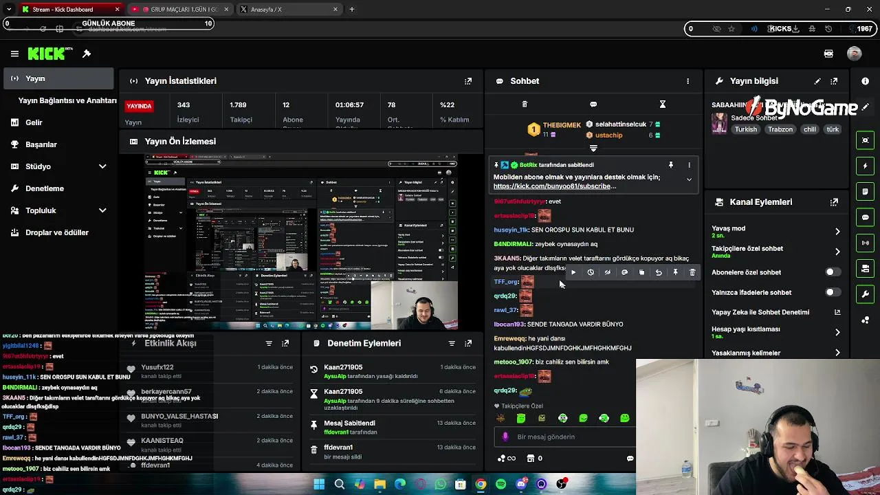Click the timeout clock icon on message toolbar

coord(591,272)
